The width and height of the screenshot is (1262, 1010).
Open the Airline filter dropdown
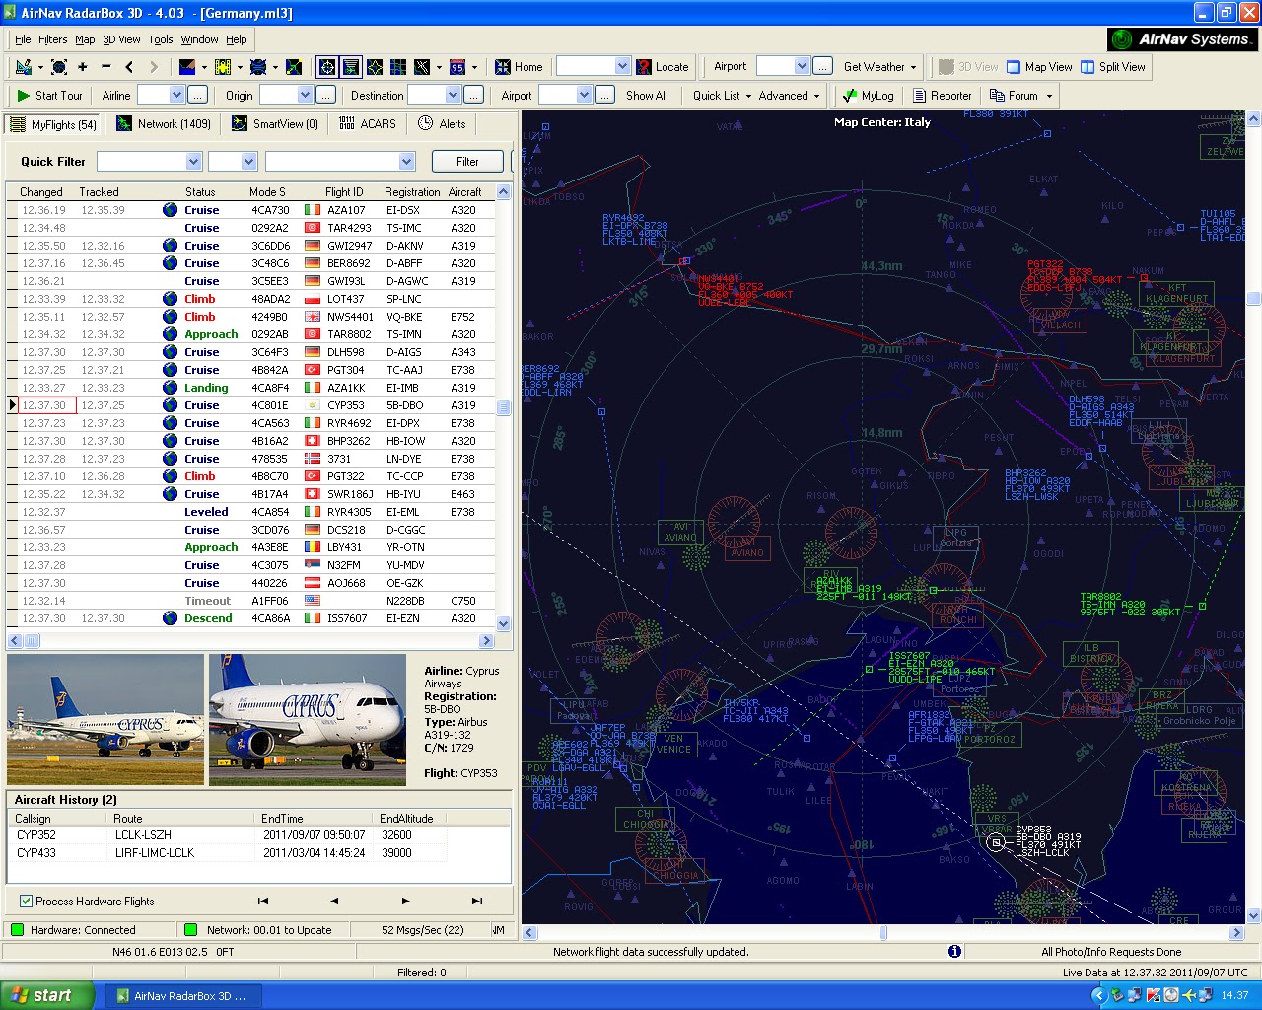176,95
